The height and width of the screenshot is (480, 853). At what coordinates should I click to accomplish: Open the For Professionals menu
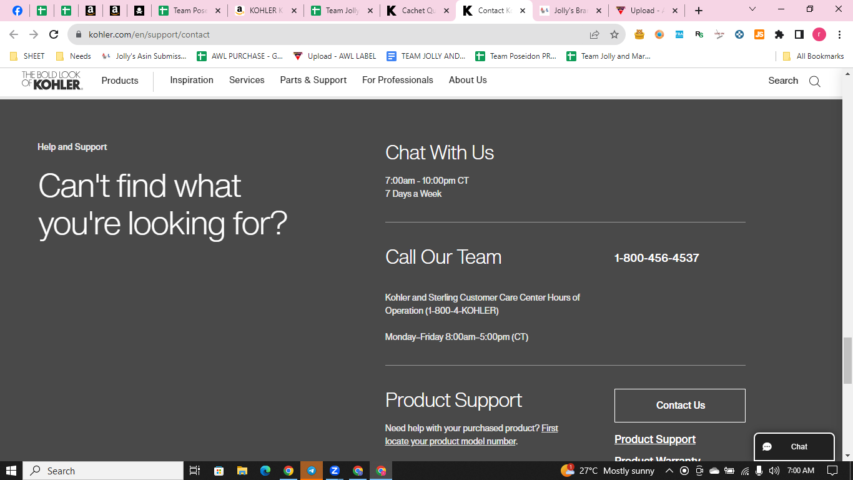pos(398,80)
